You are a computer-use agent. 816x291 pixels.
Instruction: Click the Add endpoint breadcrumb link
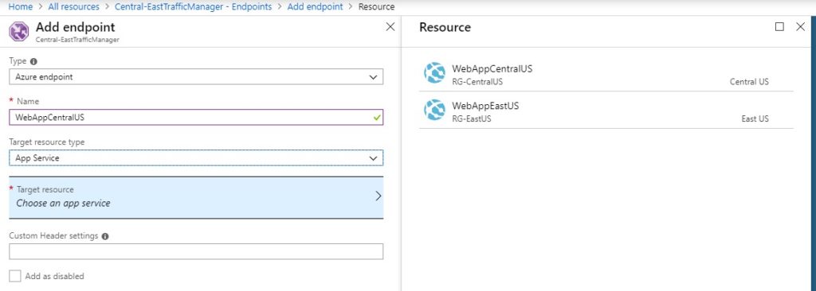click(315, 6)
